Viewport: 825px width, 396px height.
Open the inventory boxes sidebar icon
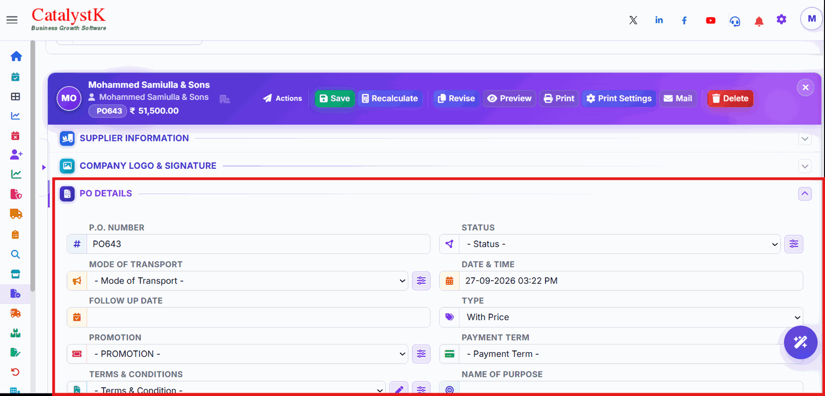coord(15,333)
